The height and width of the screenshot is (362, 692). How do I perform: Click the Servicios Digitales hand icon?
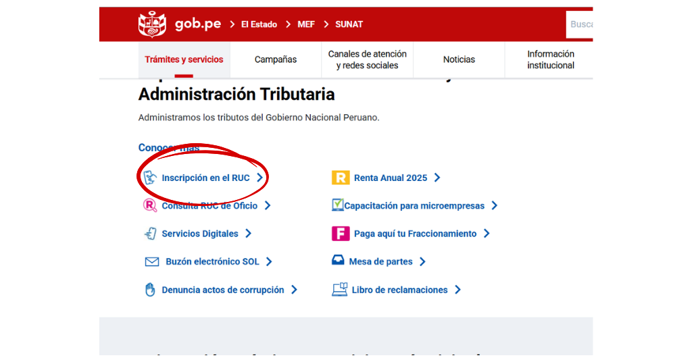[x=151, y=233]
